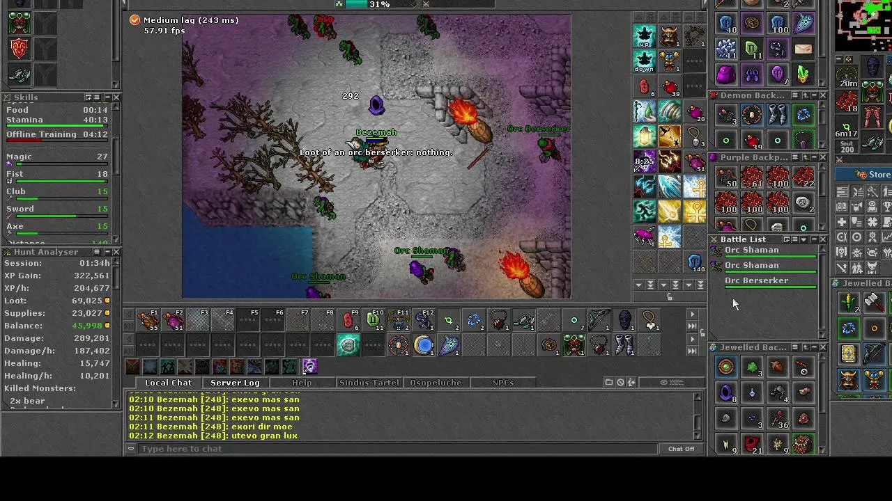Viewport: 892px width, 501px height.
Task: Collapse the Skills panel
Action: pos(107,97)
